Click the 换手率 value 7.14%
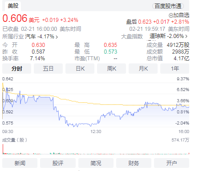Image resolution: width=199 pixels, height=171 pixels. coord(37,58)
